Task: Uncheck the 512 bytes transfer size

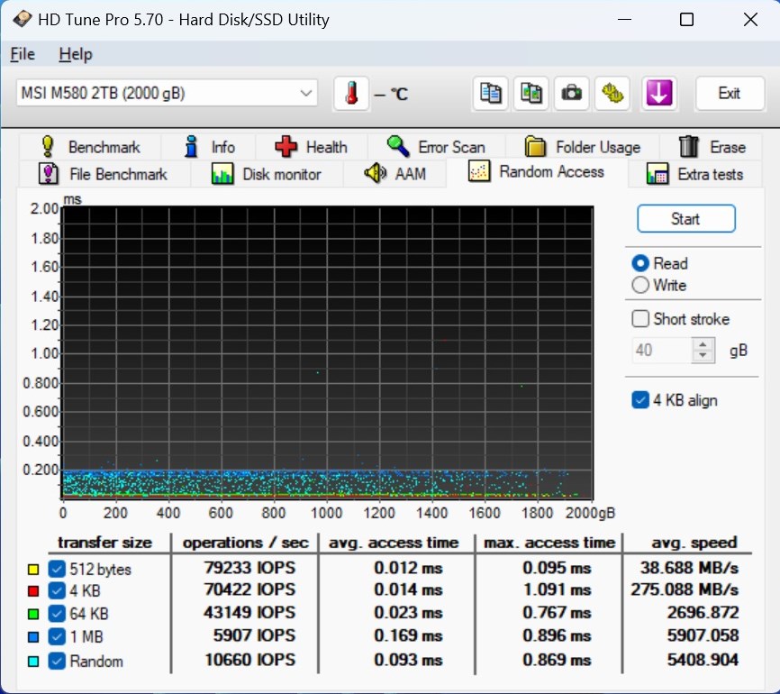Action: (57, 569)
